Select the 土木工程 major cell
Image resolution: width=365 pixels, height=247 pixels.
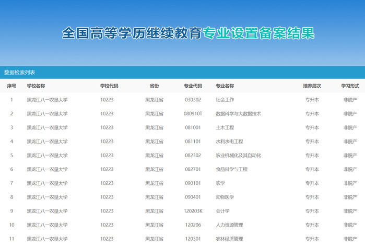click(225, 127)
